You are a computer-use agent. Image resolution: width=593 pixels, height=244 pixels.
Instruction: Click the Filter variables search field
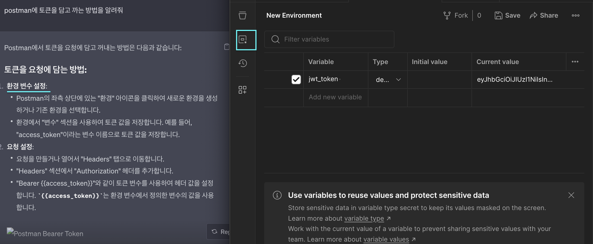(x=329, y=39)
